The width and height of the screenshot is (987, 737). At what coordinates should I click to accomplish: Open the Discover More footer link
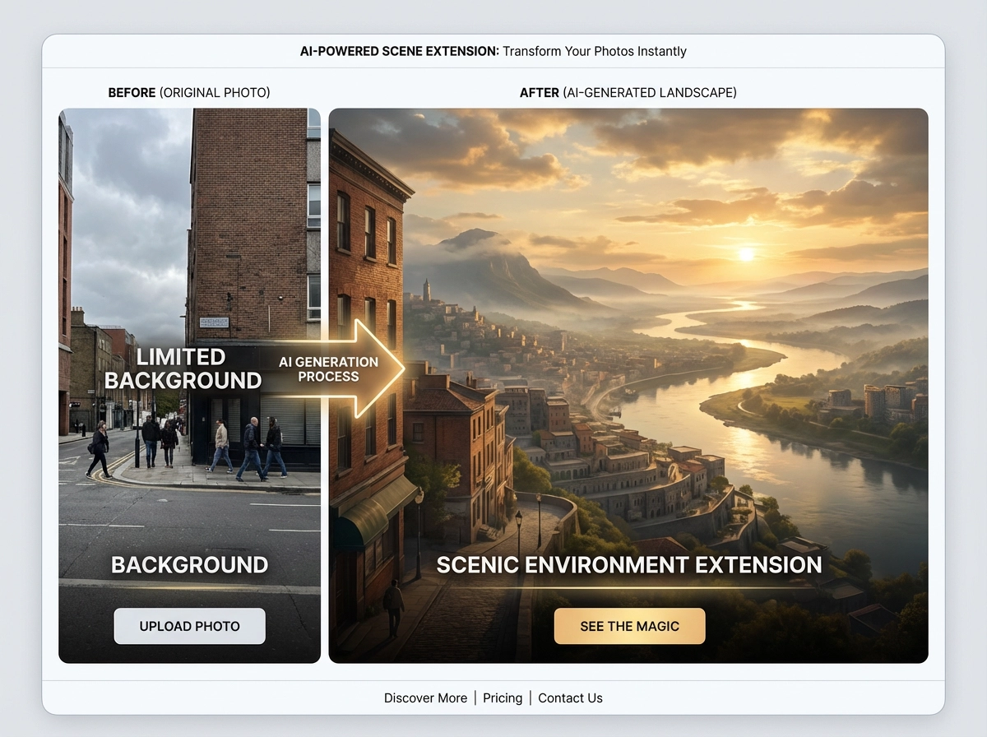click(x=425, y=698)
